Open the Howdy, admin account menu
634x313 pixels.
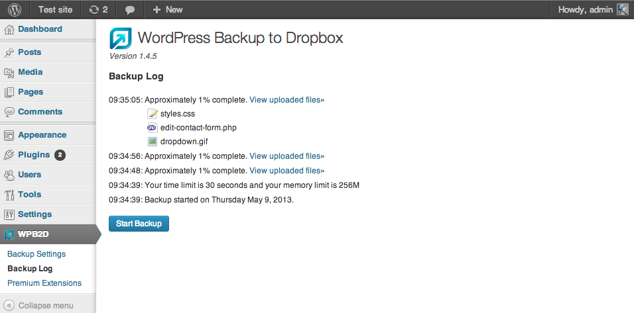[585, 9]
